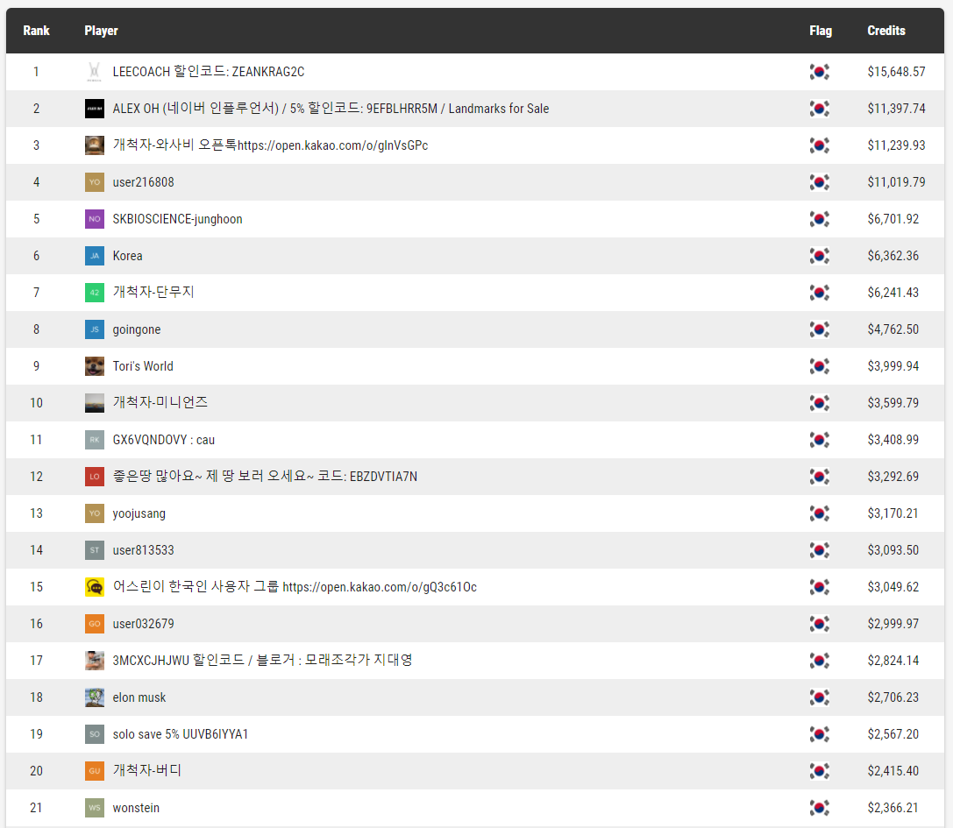Open user216808 player name
Screen dimensions: 953x828
coord(144,182)
